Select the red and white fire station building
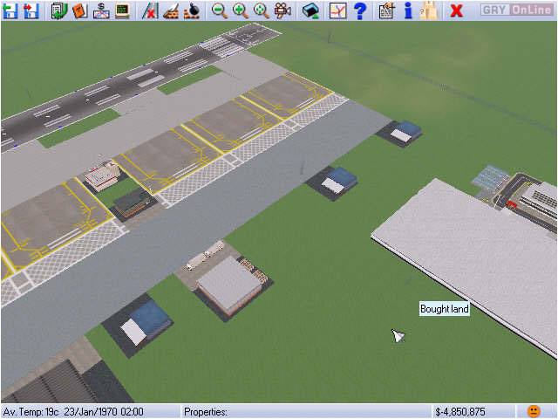Viewport: 558px width, 419px height. 103,175
